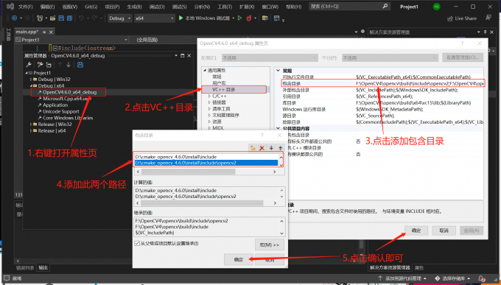Collapse the 常规 section in property grid
Image resolution: width=501 pixels, height=285 pixels.
coord(278,70)
